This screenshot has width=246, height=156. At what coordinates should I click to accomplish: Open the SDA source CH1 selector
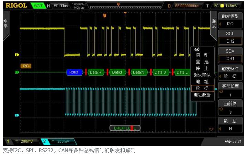coord(230,55)
